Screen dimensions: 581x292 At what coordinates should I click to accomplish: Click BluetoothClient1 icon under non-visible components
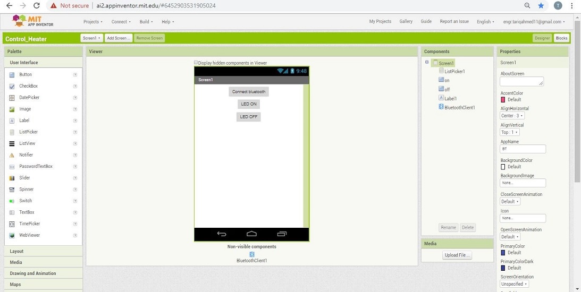(x=252, y=254)
